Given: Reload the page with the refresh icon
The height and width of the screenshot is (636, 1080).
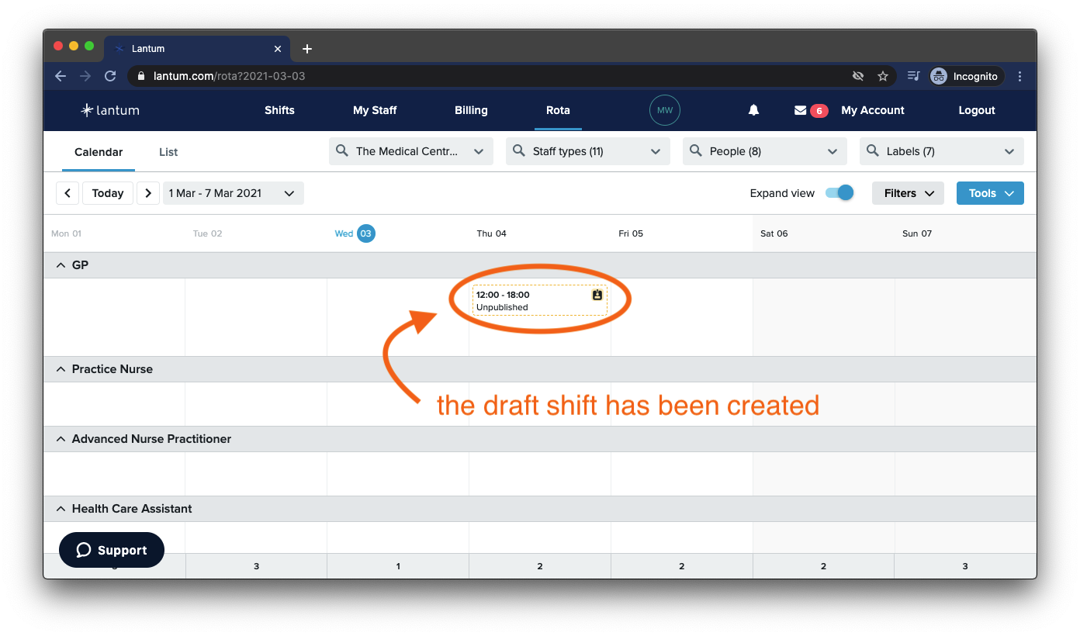Looking at the screenshot, I should pos(110,76).
